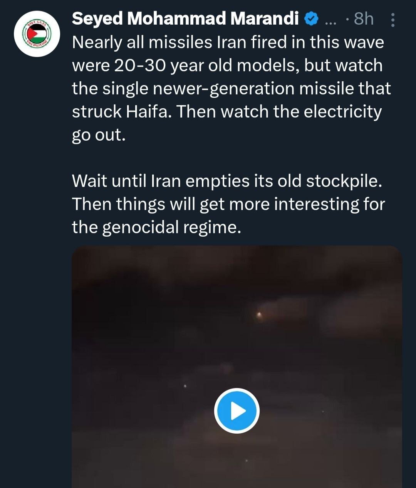
Task: Open Seyed Mohammad Marandi's profile name
Action: pyautogui.click(x=185, y=19)
